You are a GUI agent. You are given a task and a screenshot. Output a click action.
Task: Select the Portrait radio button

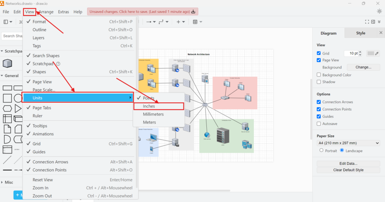[321, 150]
